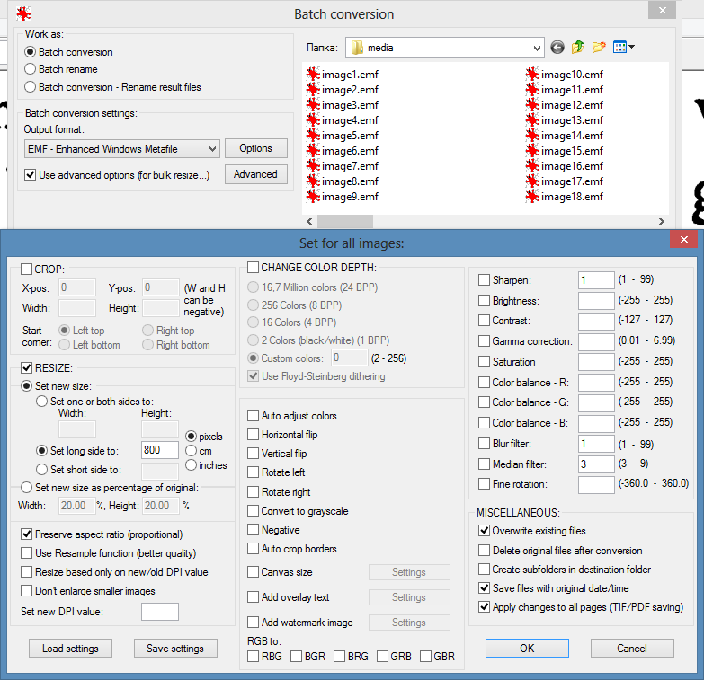Select Batch rename radio option
The height and width of the screenshot is (680, 704).
click(x=30, y=69)
